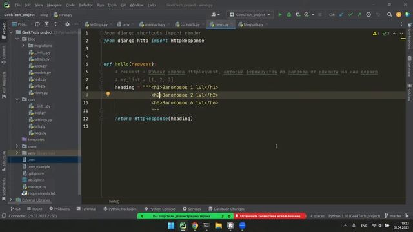This screenshot has height=232, width=413.
Task: Collapse all in Project tree
Action: (x=55, y=24)
